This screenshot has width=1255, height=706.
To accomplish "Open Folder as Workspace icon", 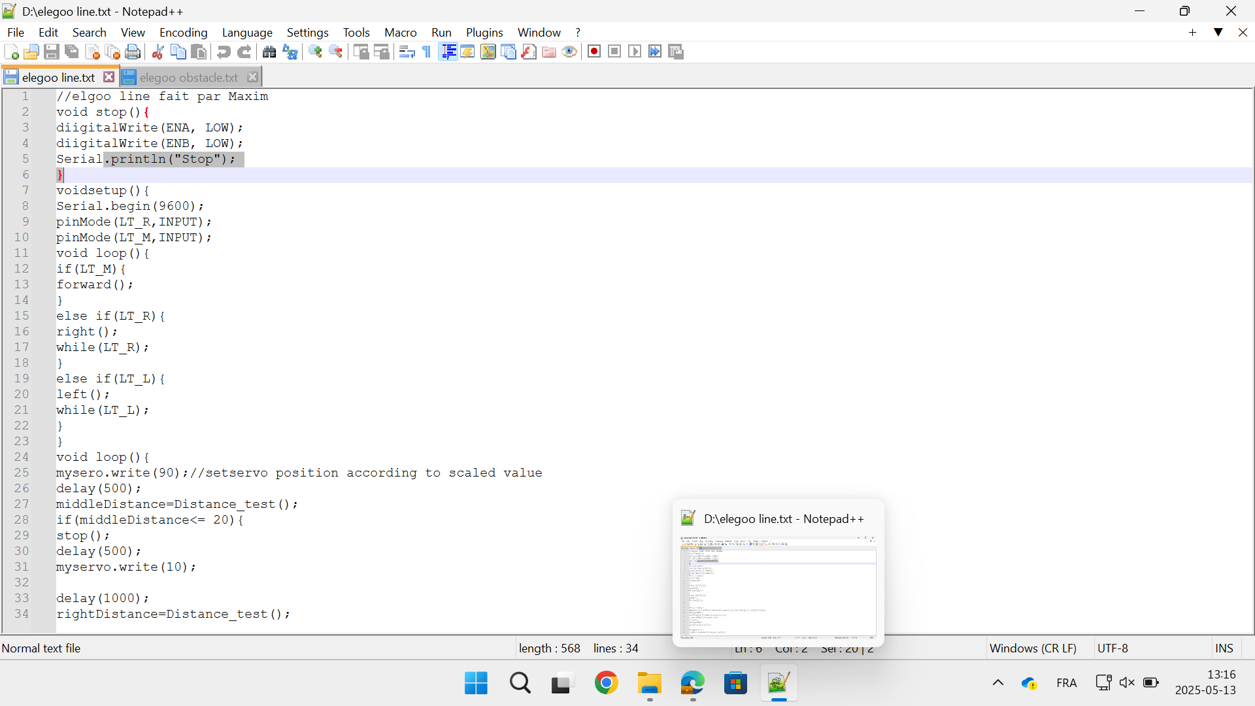I will click(549, 52).
